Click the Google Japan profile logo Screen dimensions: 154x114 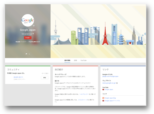click(28, 20)
